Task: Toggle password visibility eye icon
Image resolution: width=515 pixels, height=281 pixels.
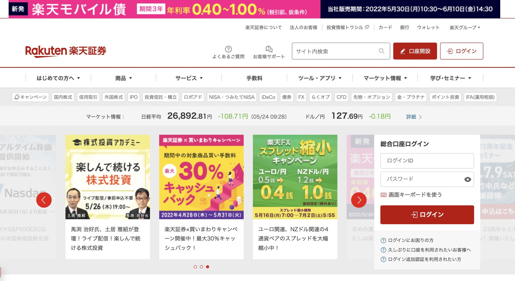Action: 468,179
